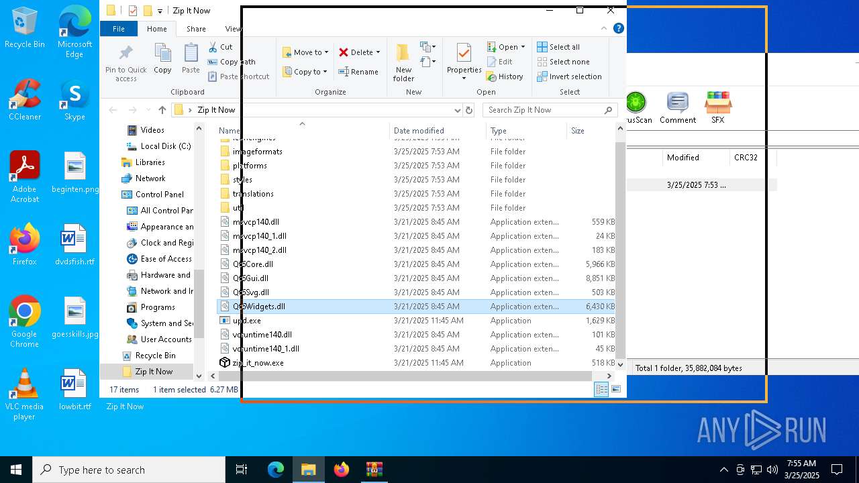Select vcruntime140.dll file
859x483 pixels.
[x=262, y=335]
